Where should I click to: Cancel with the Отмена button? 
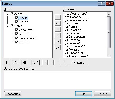point(103,94)
